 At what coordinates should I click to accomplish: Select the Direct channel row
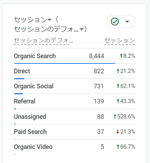coord(75,71)
